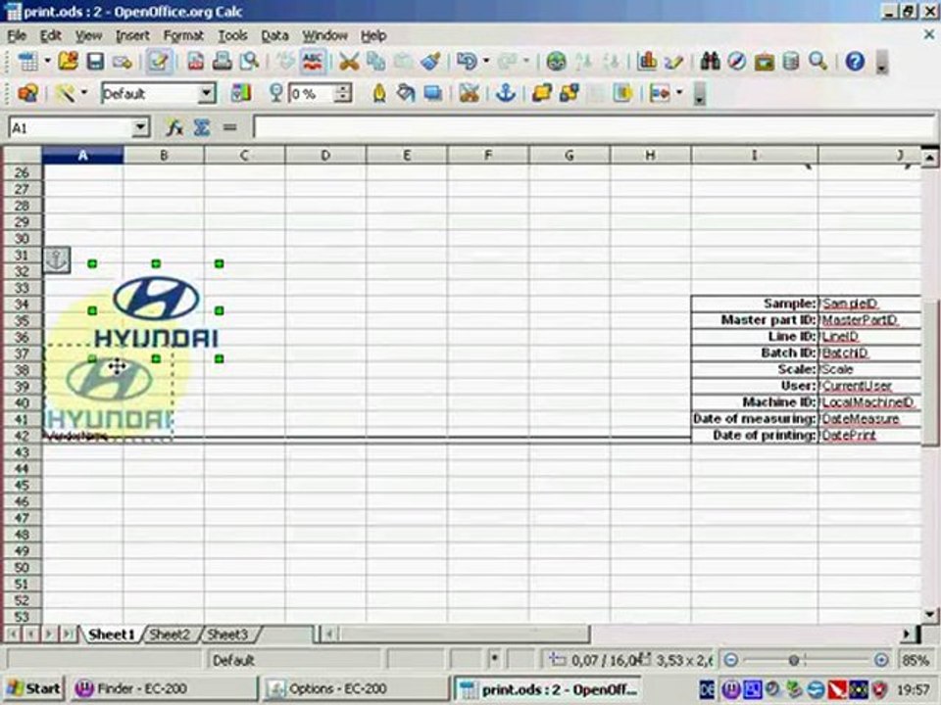
Task: Click the Transparency percentage field
Action: pos(311,94)
